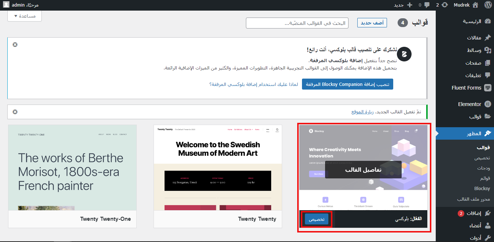
Task: Open Twenty Twenty theme thumbnail
Action: click(x=218, y=168)
